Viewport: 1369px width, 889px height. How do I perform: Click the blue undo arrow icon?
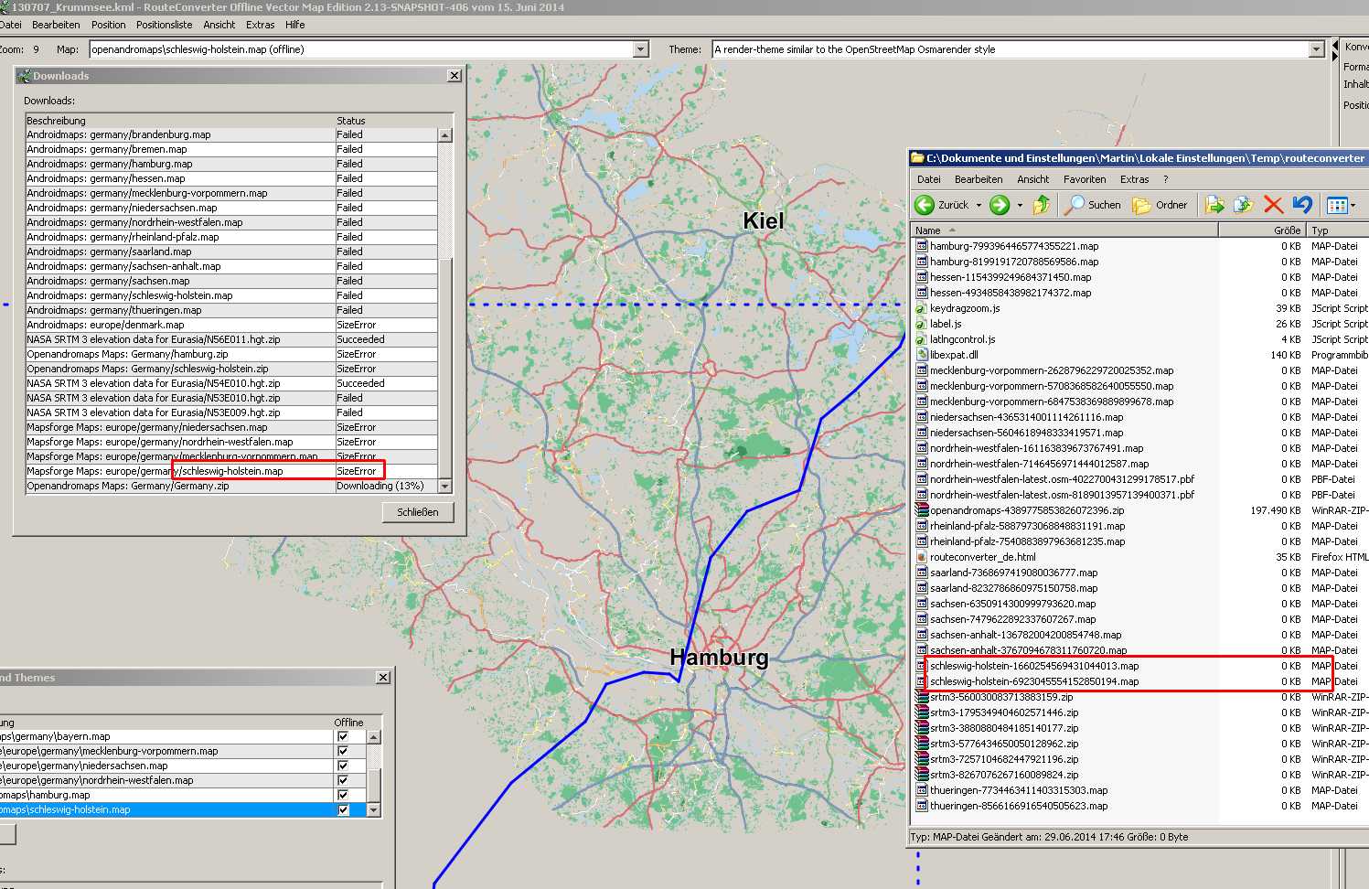(x=1303, y=205)
